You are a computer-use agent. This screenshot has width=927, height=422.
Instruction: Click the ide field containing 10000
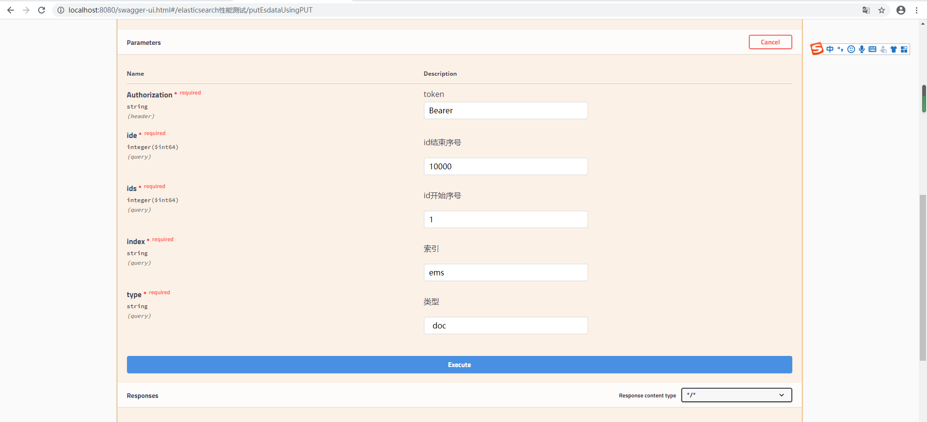(x=506, y=166)
